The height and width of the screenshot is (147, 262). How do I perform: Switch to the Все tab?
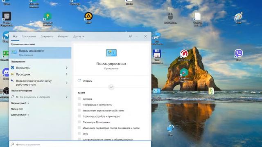coord(15,36)
